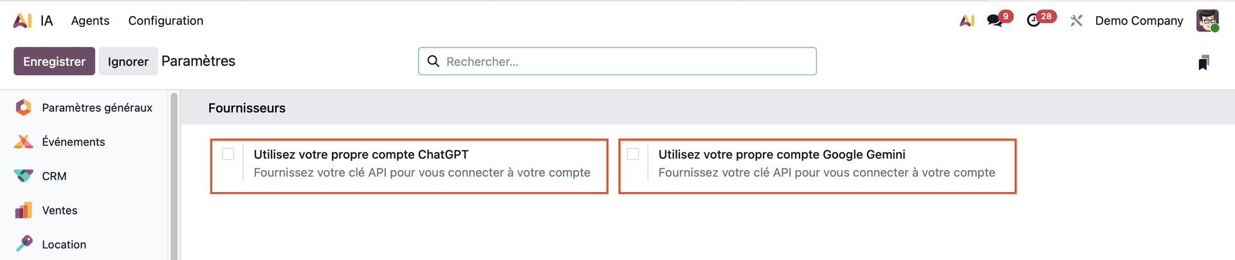Viewport: 1235px width, 260px height.
Task: Enable the own Google Gemini account checkbox
Action: [633, 154]
